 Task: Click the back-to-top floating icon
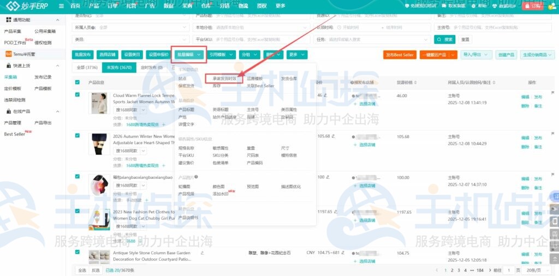click(554, 259)
